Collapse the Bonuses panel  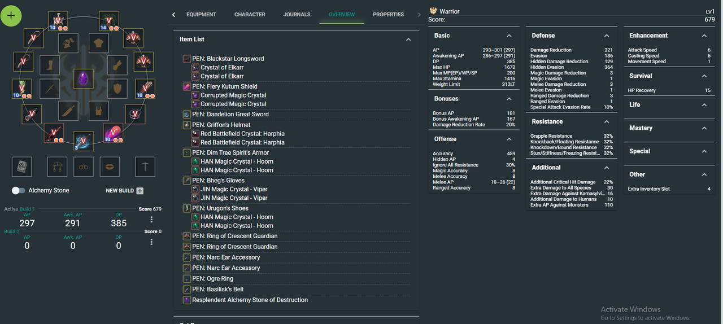[509, 99]
